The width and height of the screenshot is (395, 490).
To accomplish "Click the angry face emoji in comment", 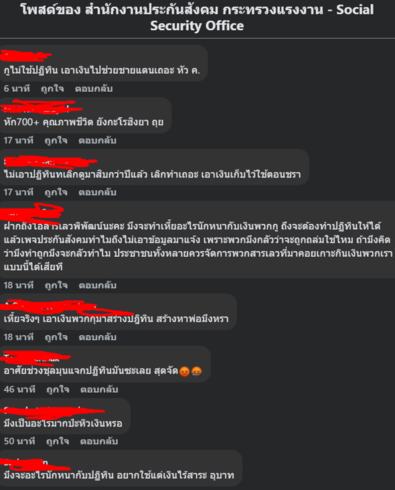I will [x=185, y=371].
